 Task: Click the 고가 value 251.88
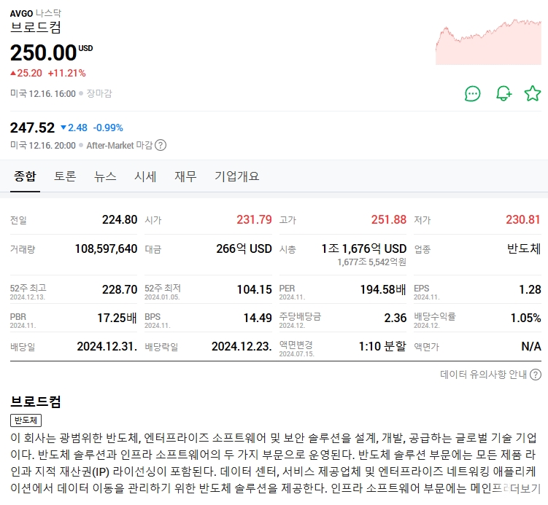point(389,219)
